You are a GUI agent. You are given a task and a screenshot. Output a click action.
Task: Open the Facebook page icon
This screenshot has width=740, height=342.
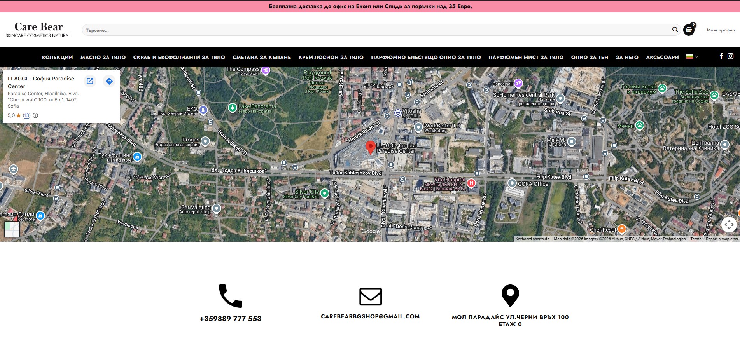coord(721,56)
